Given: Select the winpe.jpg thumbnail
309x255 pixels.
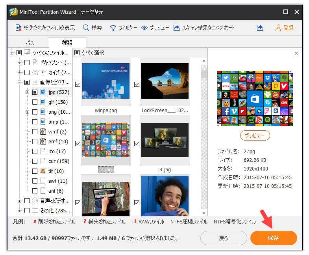Looking at the screenshot, I should pos(106,81).
